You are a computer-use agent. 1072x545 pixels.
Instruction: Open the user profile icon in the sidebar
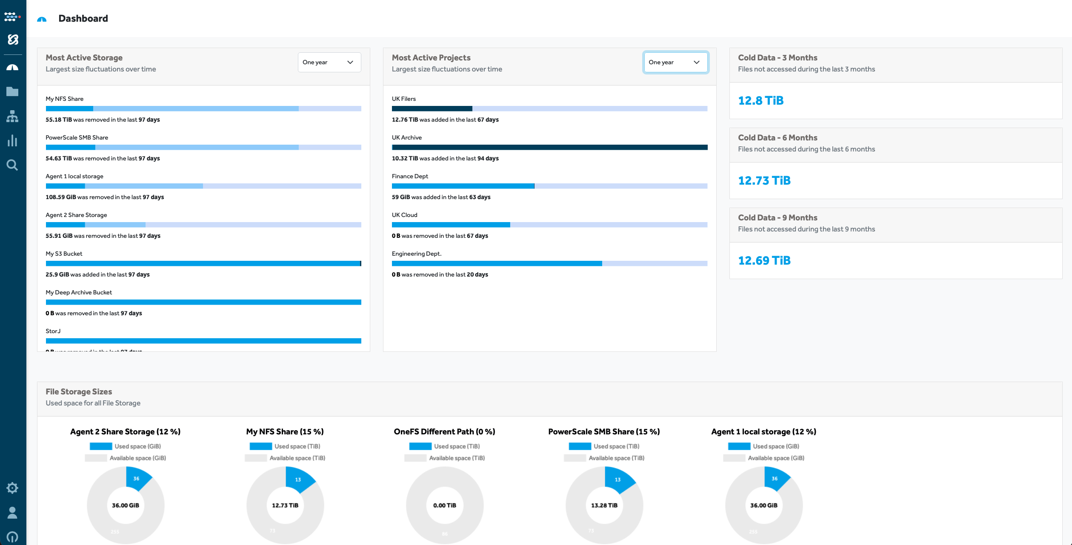[x=12, y=513]
